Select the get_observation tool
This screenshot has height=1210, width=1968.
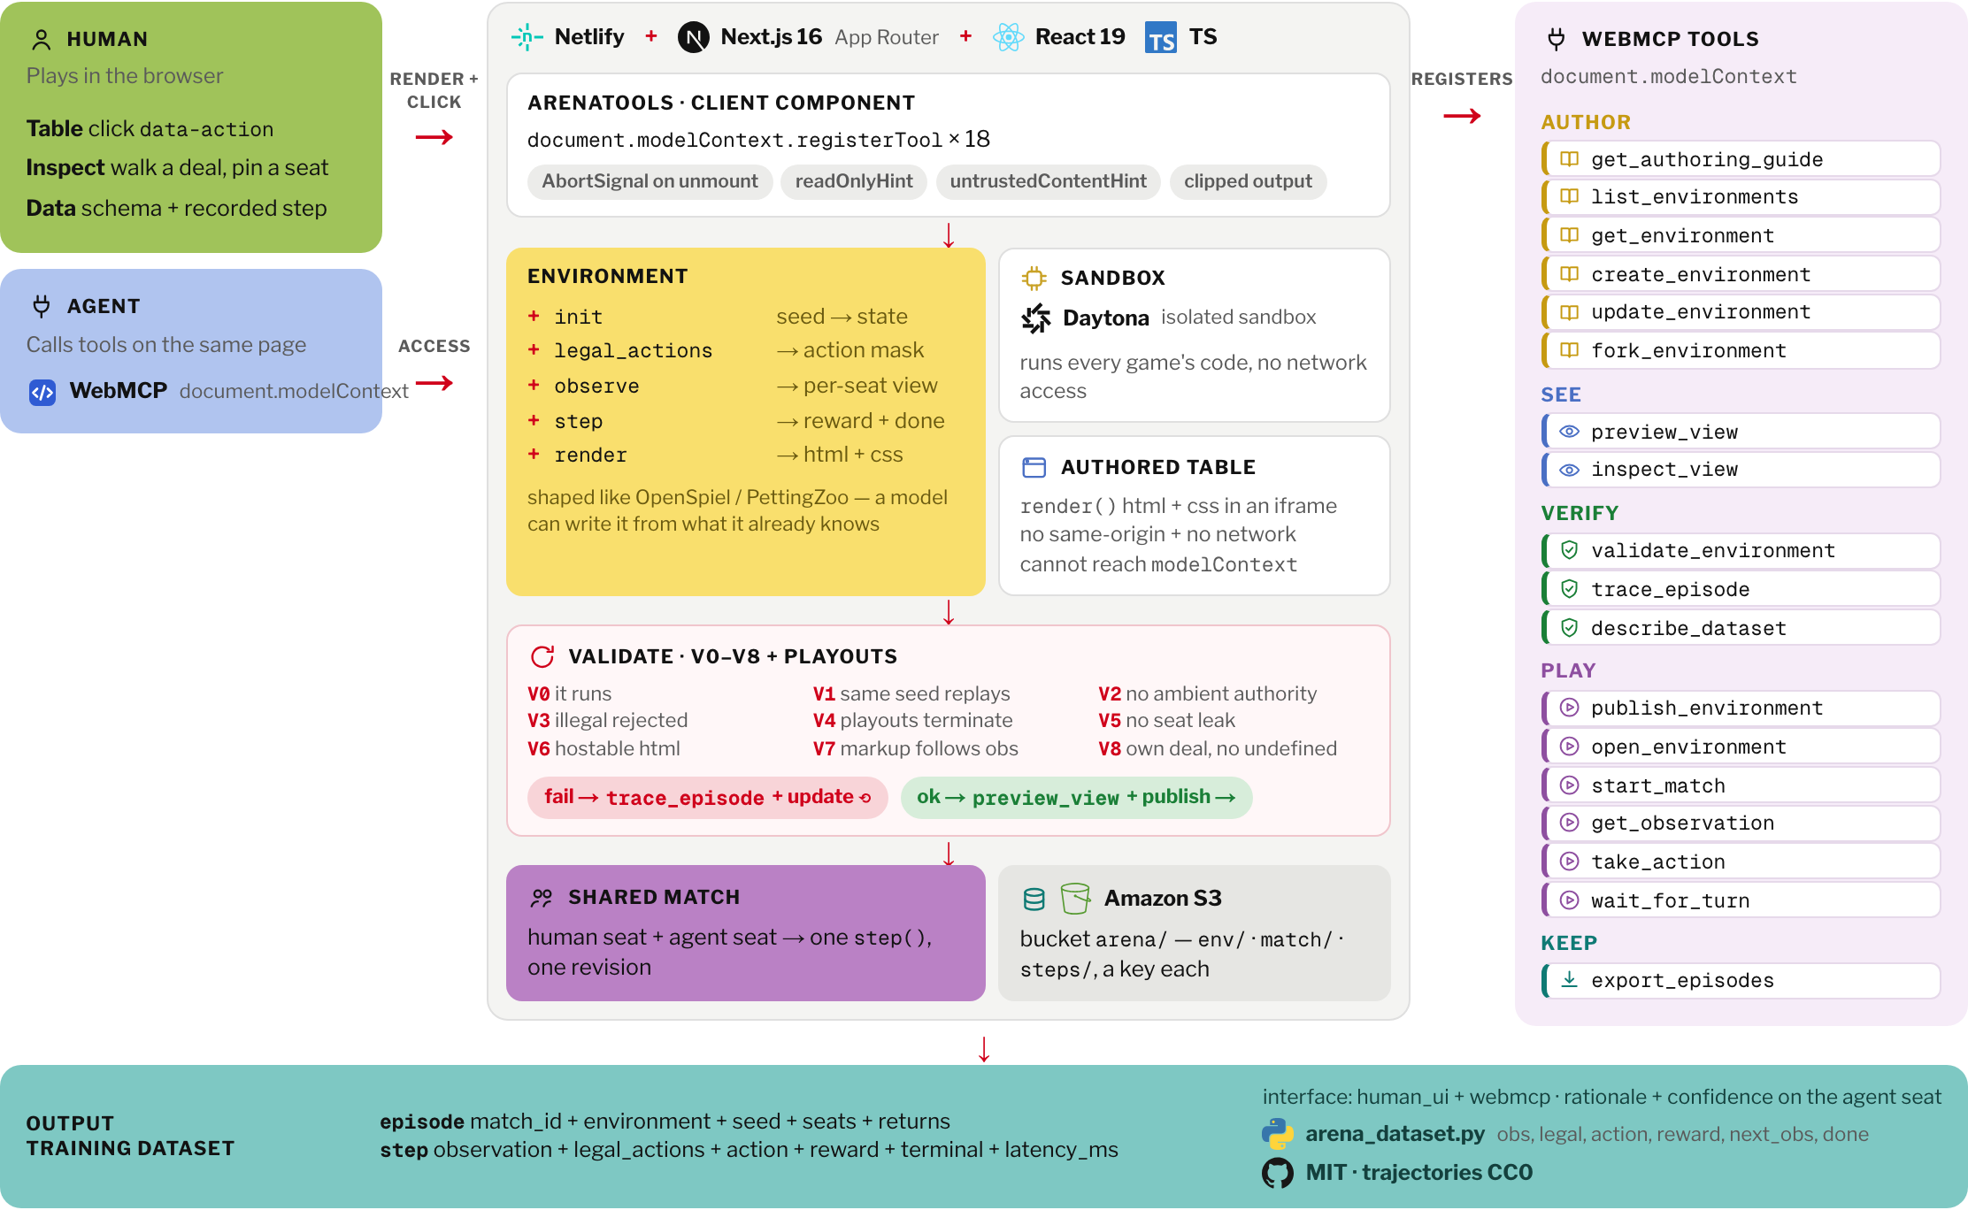pos(1741,823)
